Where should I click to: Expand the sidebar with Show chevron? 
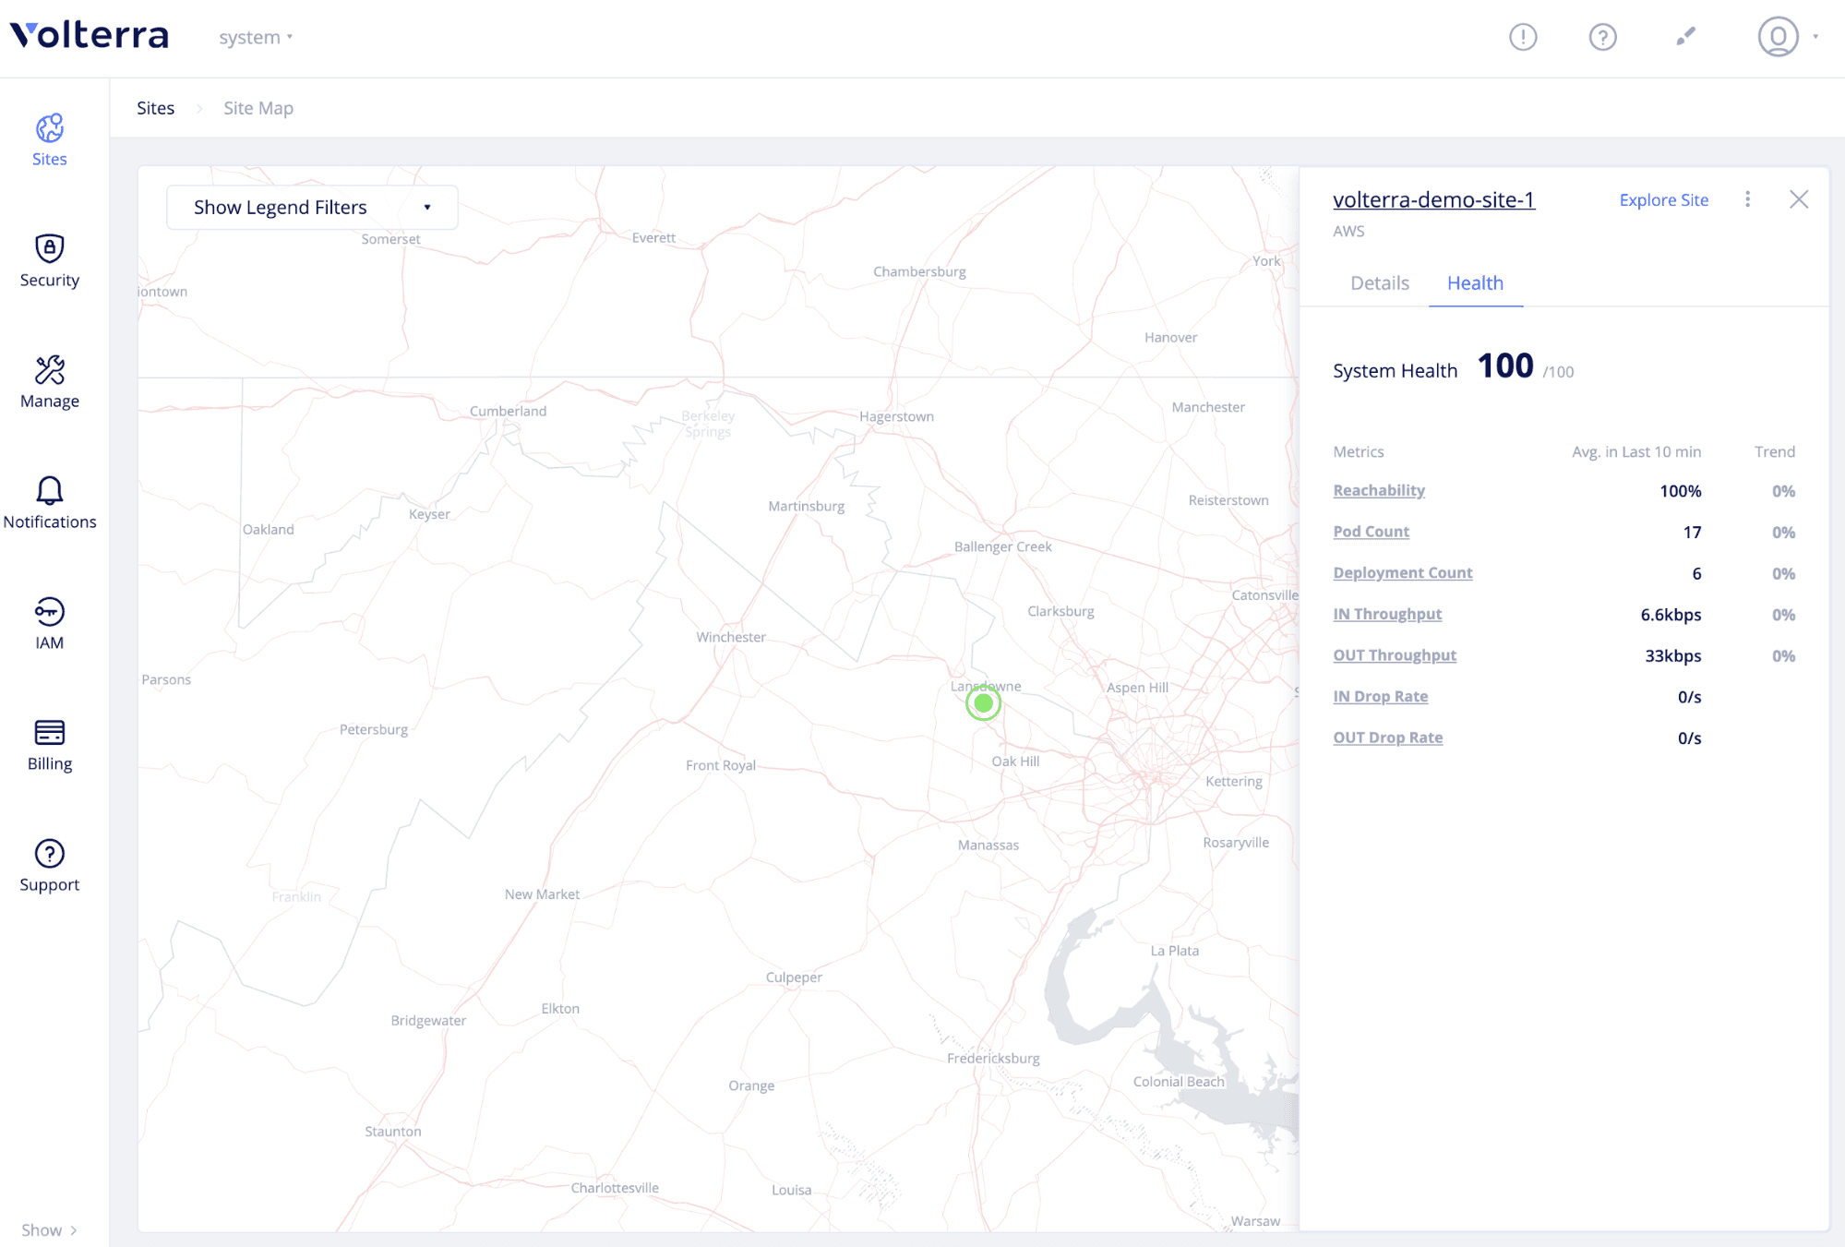[x=50, y=1229]
